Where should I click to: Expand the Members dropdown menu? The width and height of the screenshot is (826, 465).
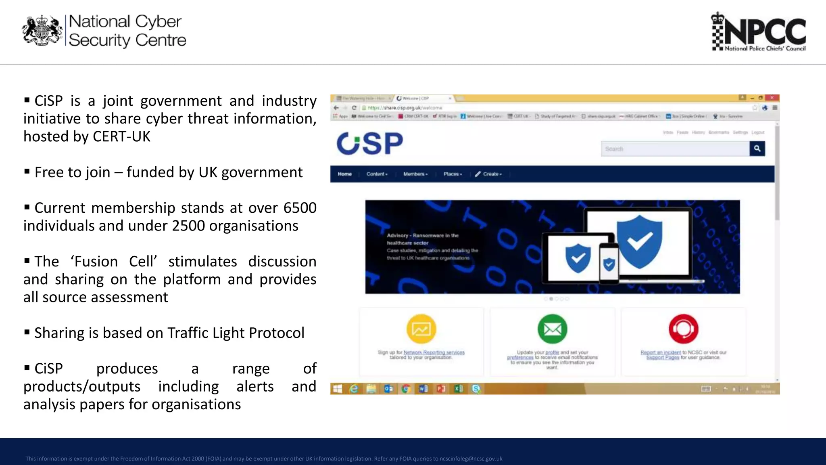415,174
